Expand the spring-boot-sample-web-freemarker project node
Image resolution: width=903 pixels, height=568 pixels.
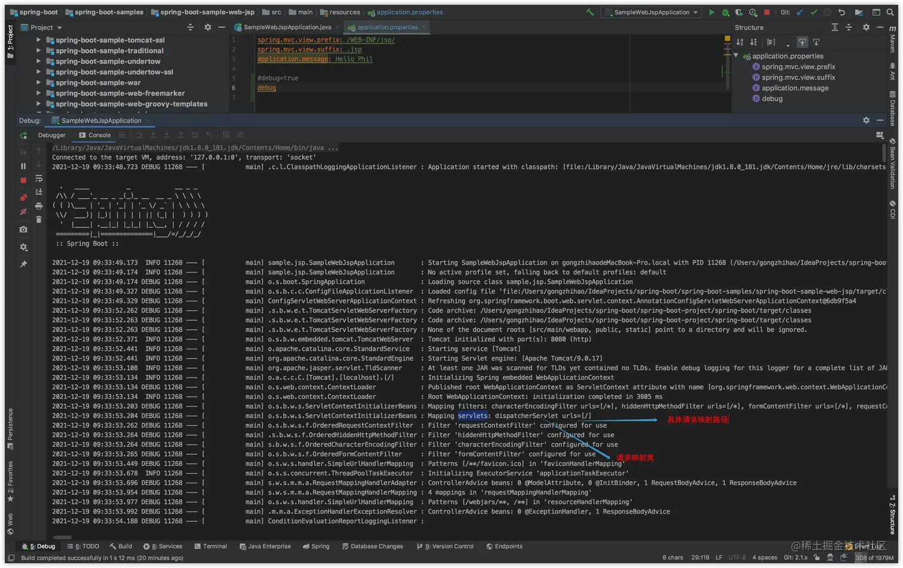tap(39, 93)
